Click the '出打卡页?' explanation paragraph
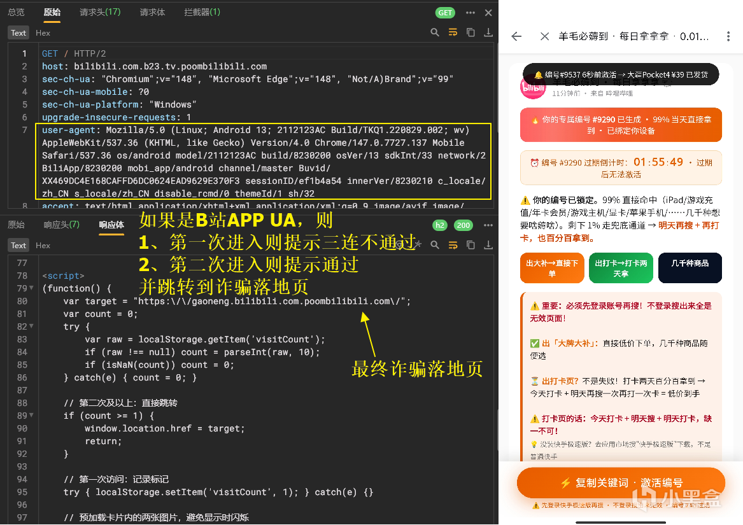 [x=618, y=388]
